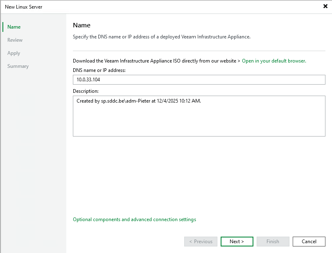The width and height of the screenshot is (332, 253).
Task: Open in your default browser link
Action: [274, 61]
